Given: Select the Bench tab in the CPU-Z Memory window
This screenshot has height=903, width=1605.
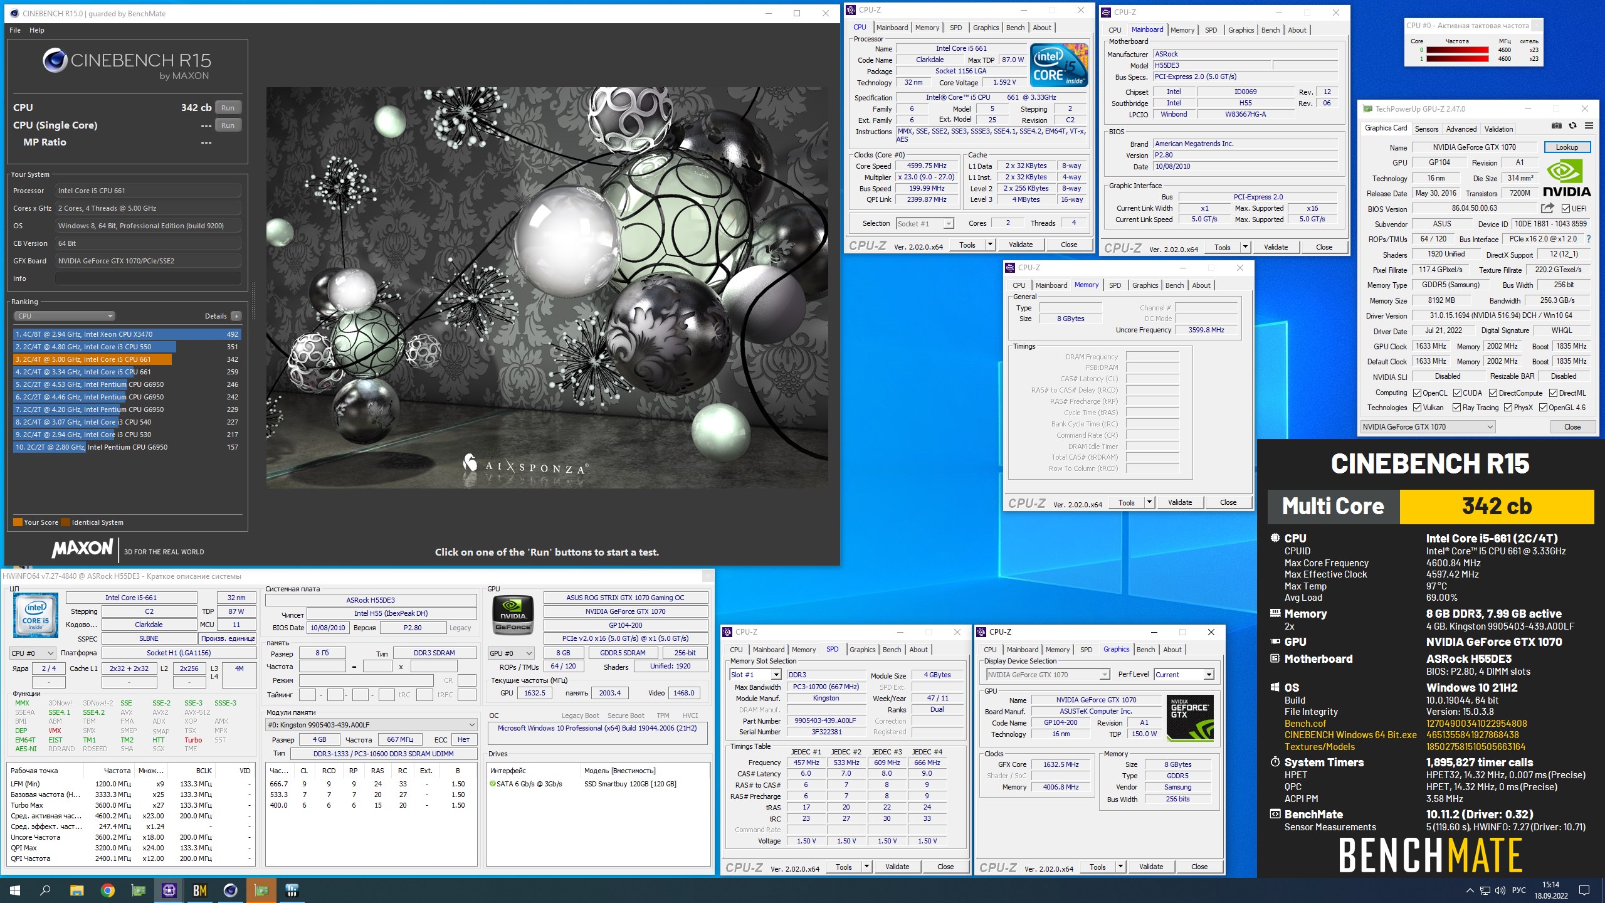Looking at the screenshot, I should (x=1174, y=285).
